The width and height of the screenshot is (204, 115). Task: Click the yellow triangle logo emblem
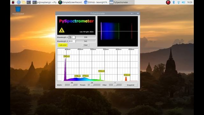(62, 30)
